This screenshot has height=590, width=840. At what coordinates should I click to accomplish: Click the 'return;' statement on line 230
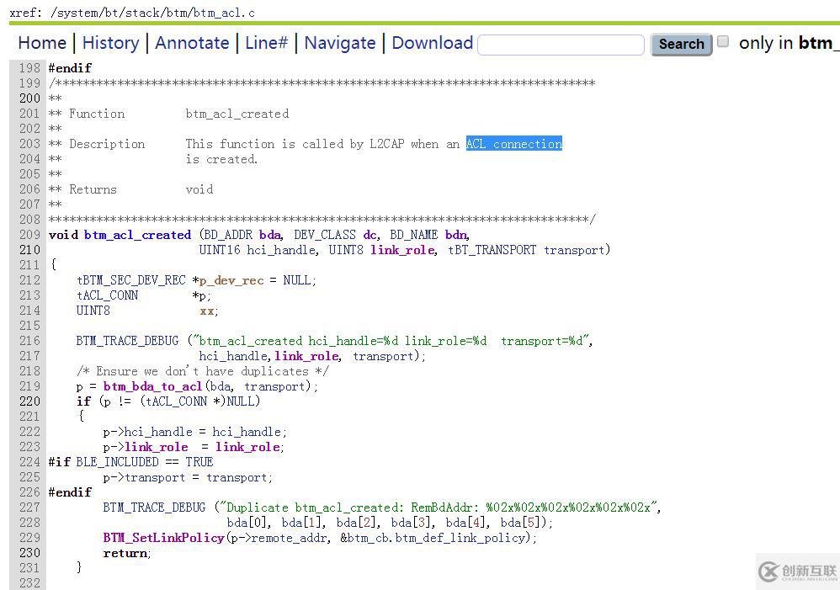pos(127,553)
